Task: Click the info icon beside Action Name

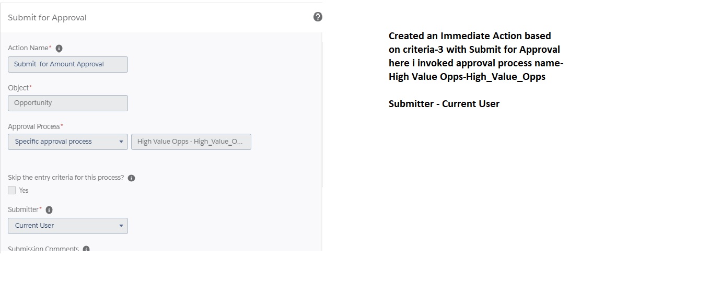Action: [x=59, y=49]
